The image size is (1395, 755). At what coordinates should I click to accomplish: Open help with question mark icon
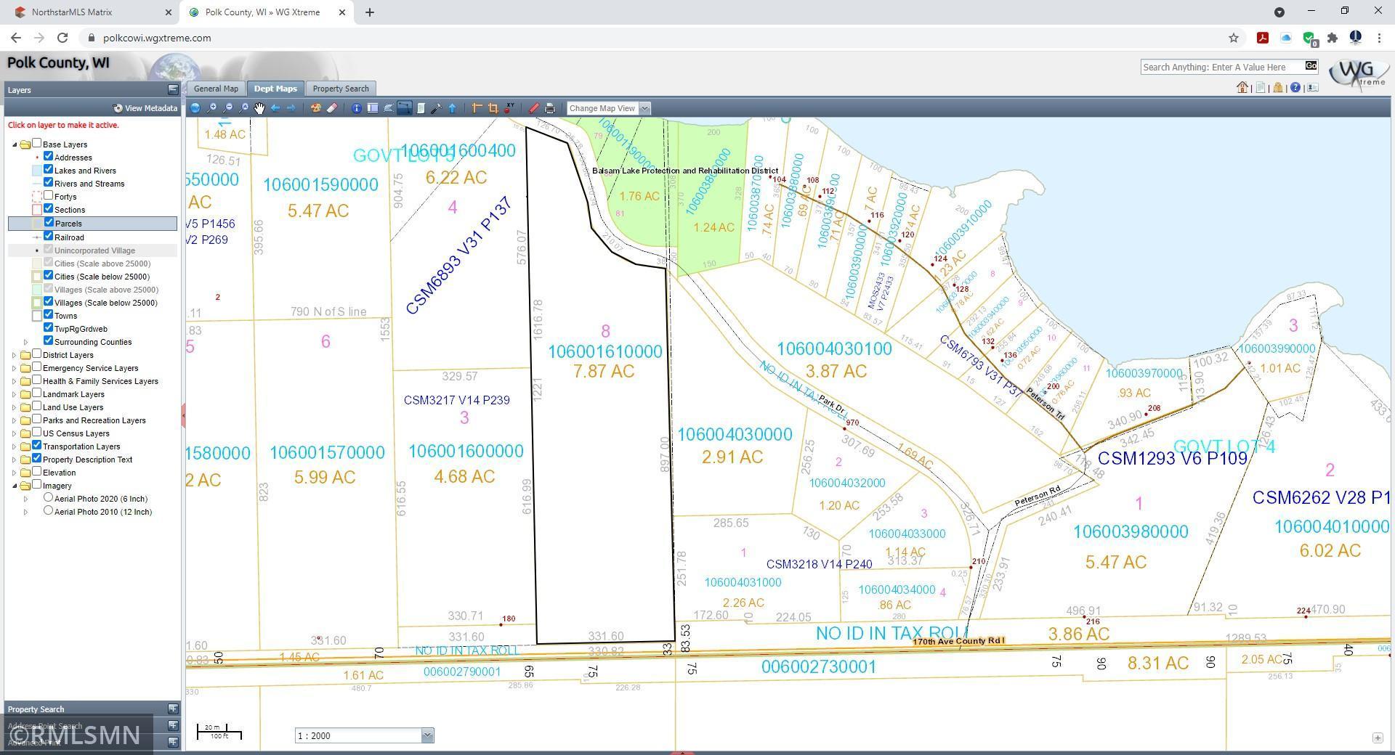pyautogui.click(x=1295, y=88)
